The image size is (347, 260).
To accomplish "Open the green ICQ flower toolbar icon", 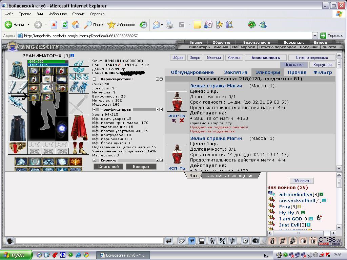I will click(252, 24).
